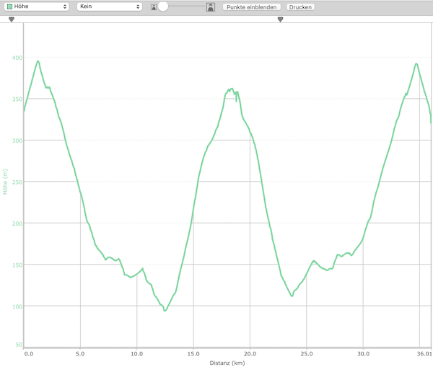Click the first elevation peak near 395 m
This screenshot has width=433, height=367.
(38, 61)
